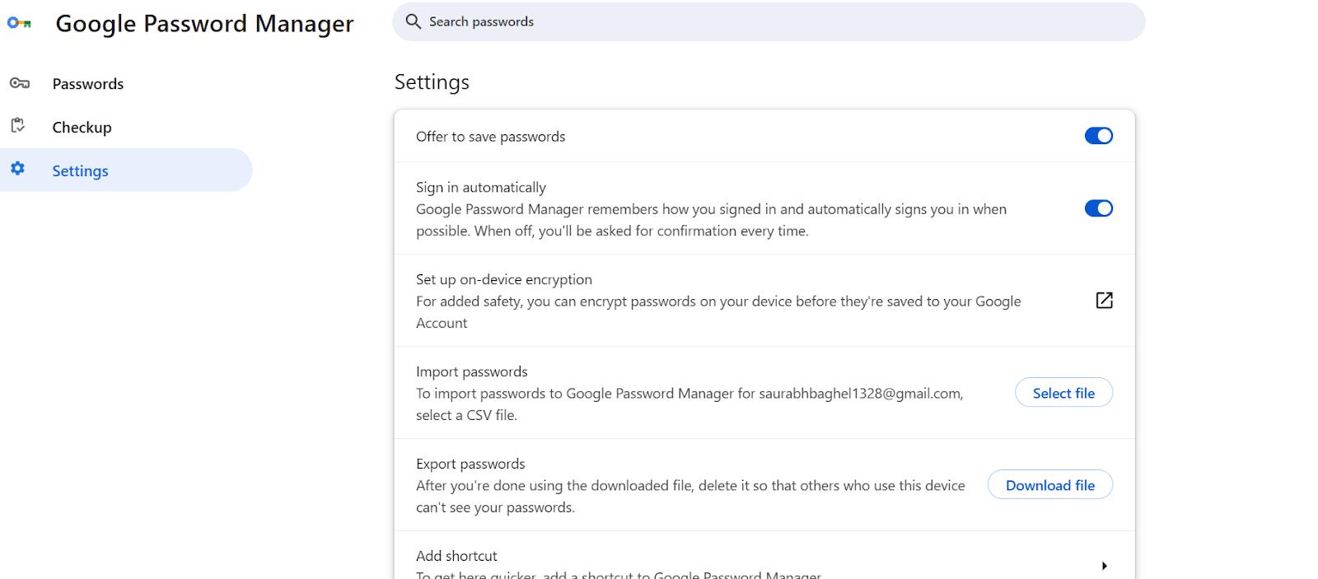Image resolution: width=1318 pixels, height=579 pixels.
Task: Open on-device encryption via external link icon
Action: pyautogui.click(x=1104, y=301)
